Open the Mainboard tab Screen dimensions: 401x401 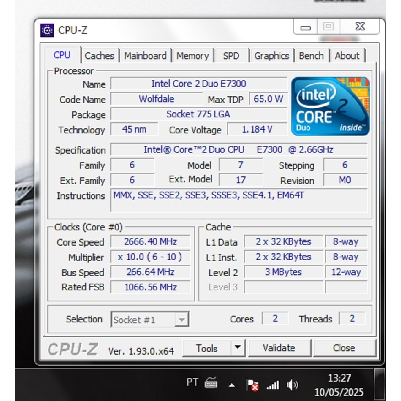145,56
